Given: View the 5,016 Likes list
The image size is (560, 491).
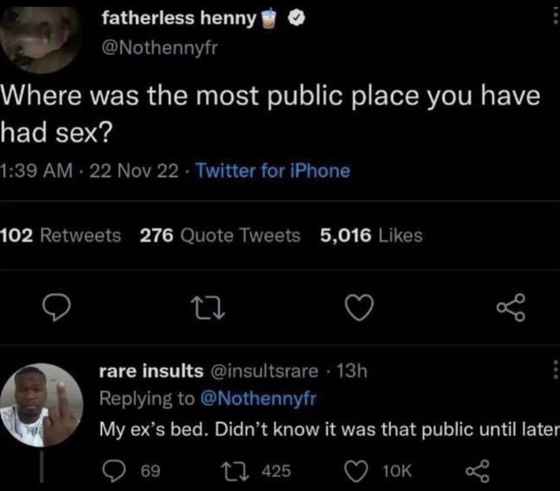Looking at the screenshot, I should [x=371, y=236].
